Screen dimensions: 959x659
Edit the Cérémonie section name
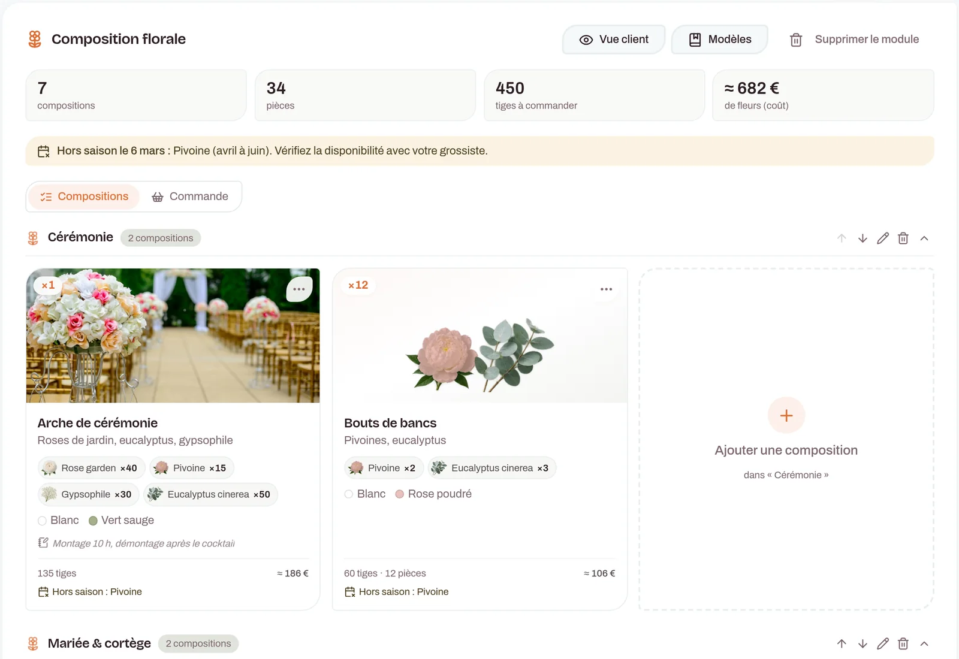click(x=883, y=238)
